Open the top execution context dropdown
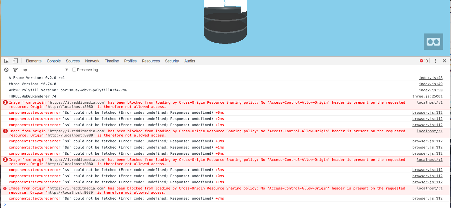The height and width of the screenshot is (208, 451). (x=45, y=70)
